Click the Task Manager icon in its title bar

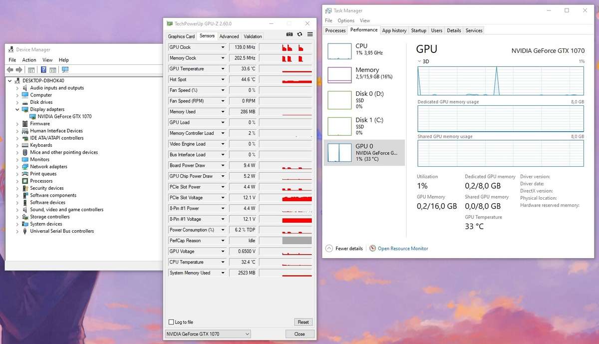(x=329, y=10)
